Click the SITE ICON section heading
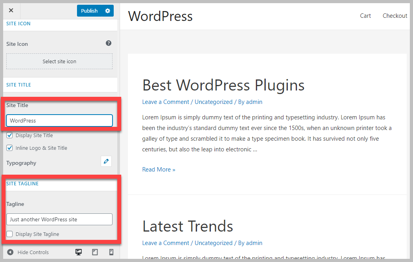The width and height of the screenshot is (413, 262). [19, 24]
